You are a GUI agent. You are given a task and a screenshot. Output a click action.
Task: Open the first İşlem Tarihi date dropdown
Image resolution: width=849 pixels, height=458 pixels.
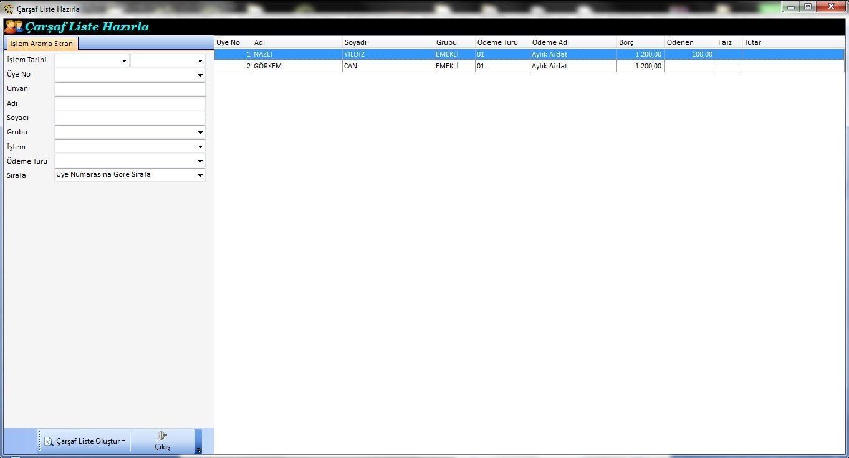(x=124, y=61)
